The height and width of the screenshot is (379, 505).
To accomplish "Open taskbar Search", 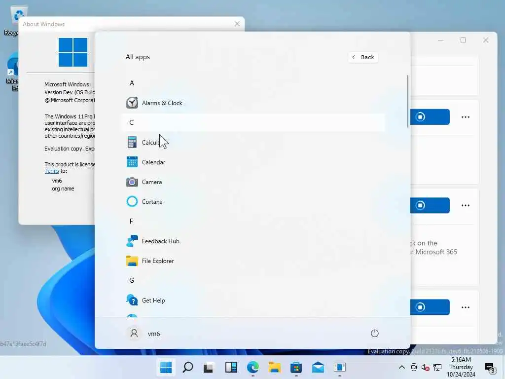I will click(x=188, y=367).
